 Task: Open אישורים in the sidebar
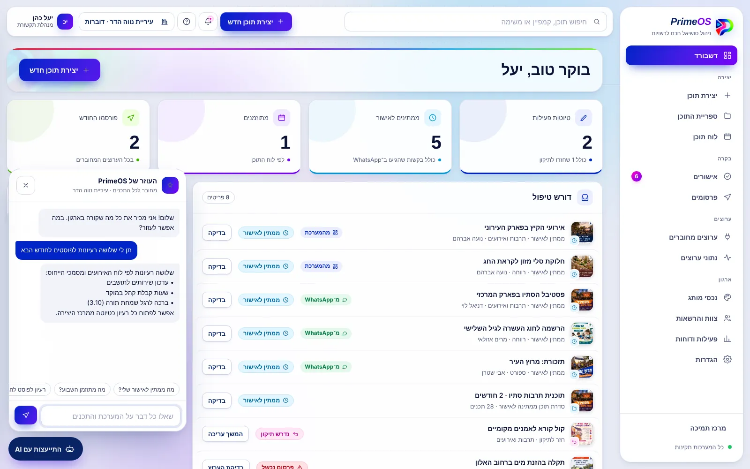pyautogui.click(x=682, y=176)
